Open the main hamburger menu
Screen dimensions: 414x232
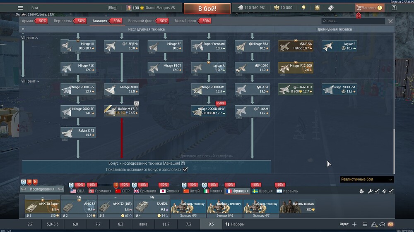click(20, 8)
